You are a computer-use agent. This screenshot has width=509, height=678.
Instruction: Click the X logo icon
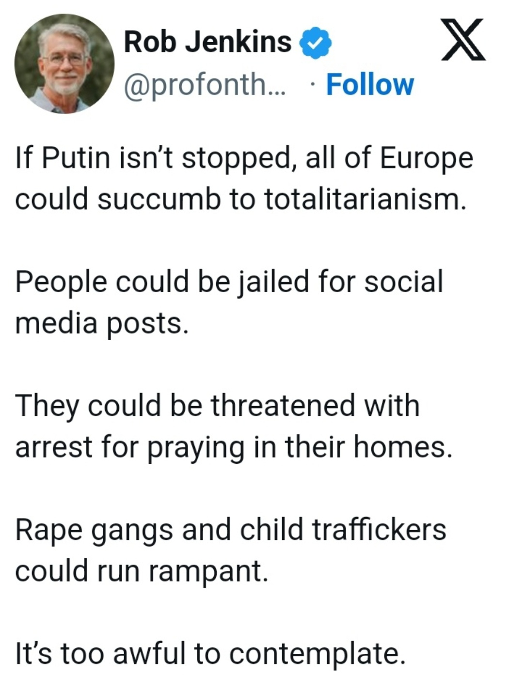pos(462,40)
